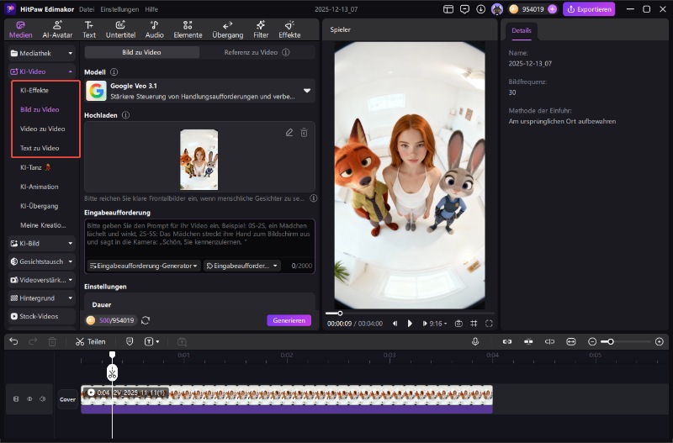Open the Audio tab

point(155,30)
